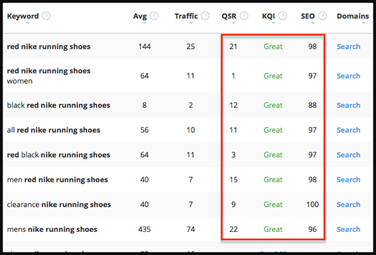Click the SEO column header

tap(308, 16)
